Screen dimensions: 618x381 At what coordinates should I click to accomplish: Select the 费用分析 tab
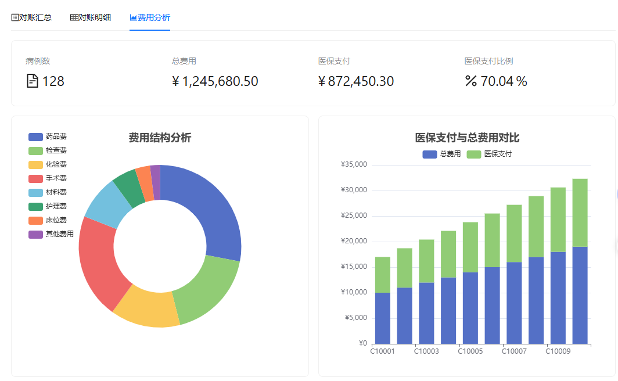[x=150, y=17]
